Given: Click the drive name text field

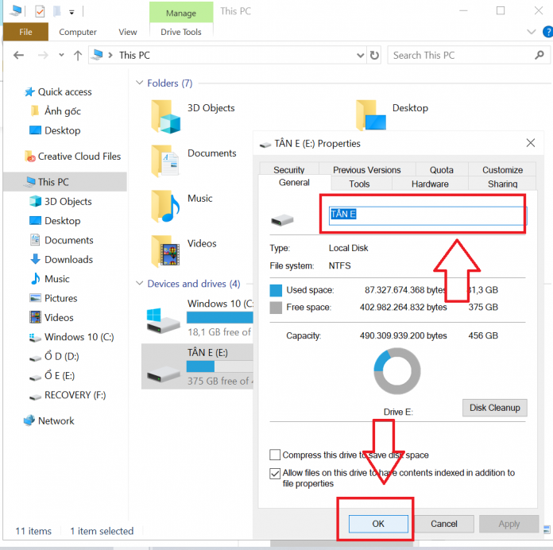Looking at the screenshot, I should point(425,215).
